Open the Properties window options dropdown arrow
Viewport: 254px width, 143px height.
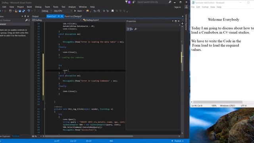[173, 21]
